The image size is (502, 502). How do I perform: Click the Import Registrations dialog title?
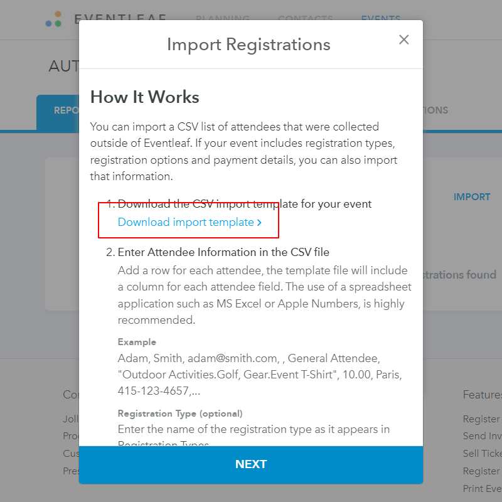click(x=248, y=45)
